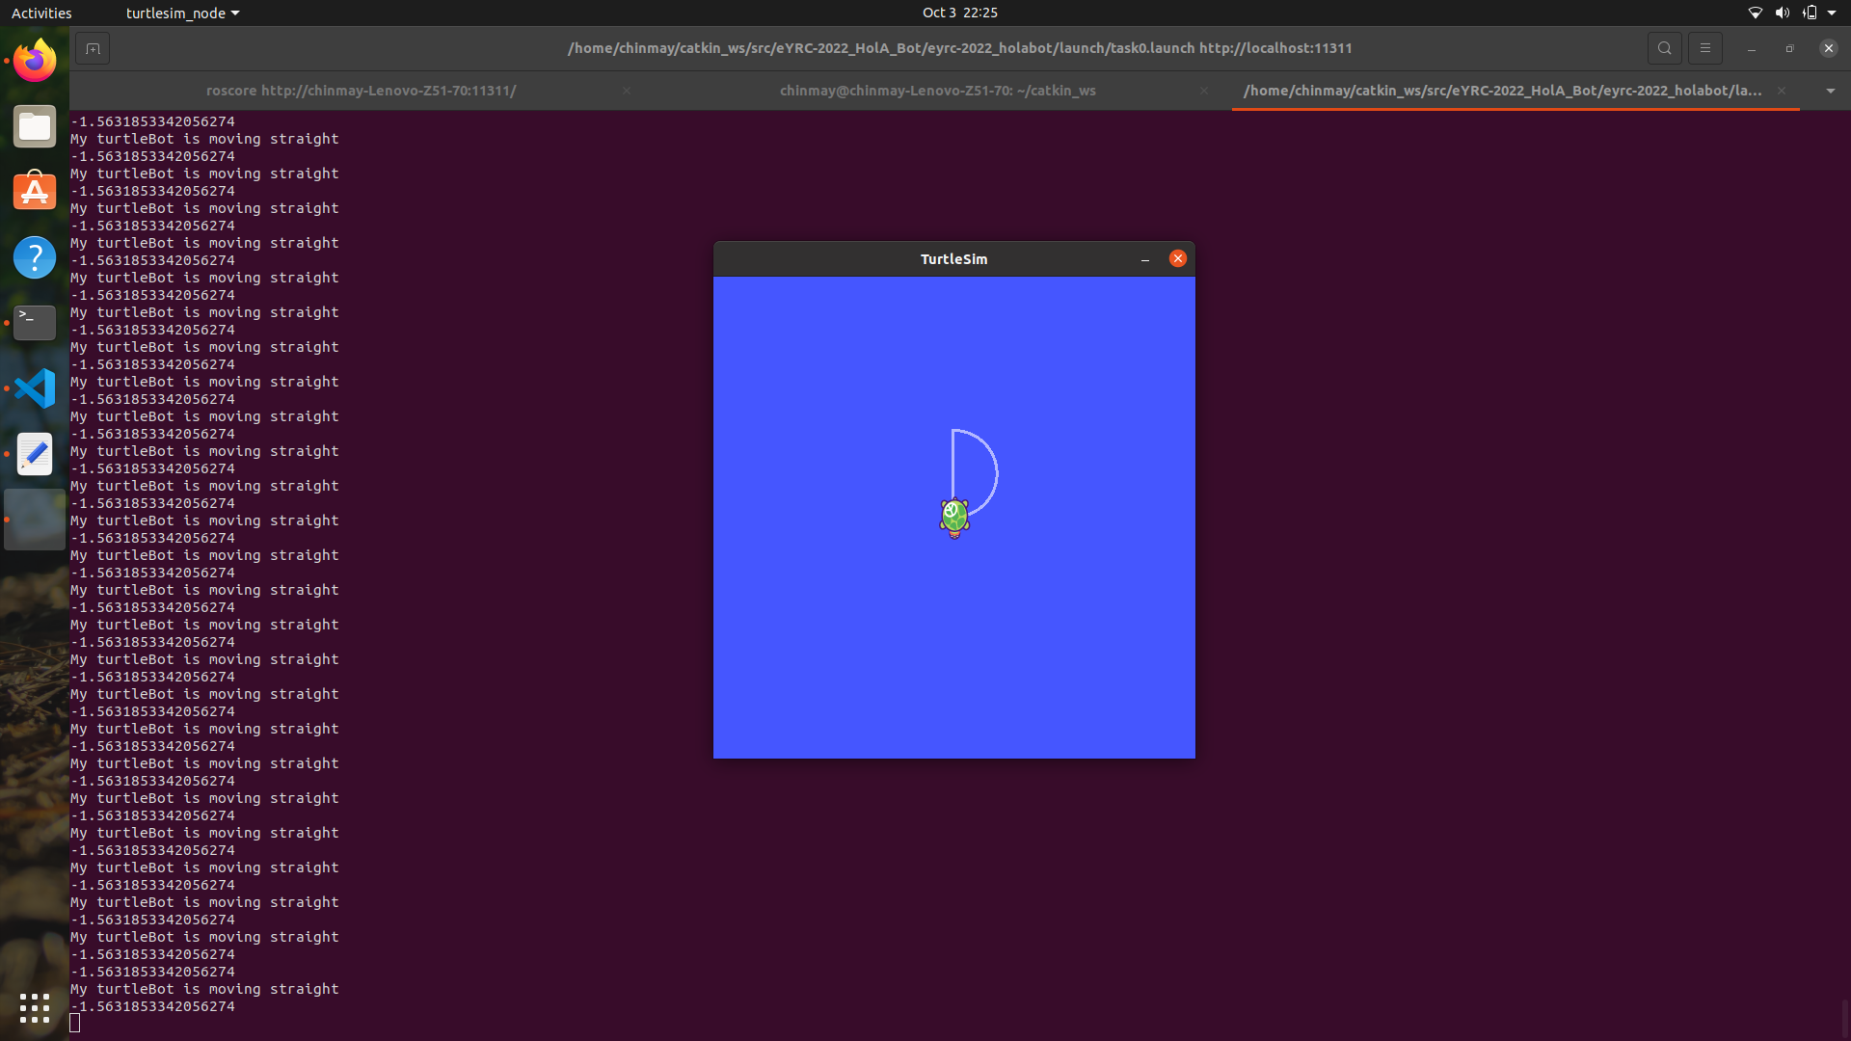Click the turtle in TurtleSim canvas
This screenshot has width=1851, height=1041.
(x=954, y=517)
